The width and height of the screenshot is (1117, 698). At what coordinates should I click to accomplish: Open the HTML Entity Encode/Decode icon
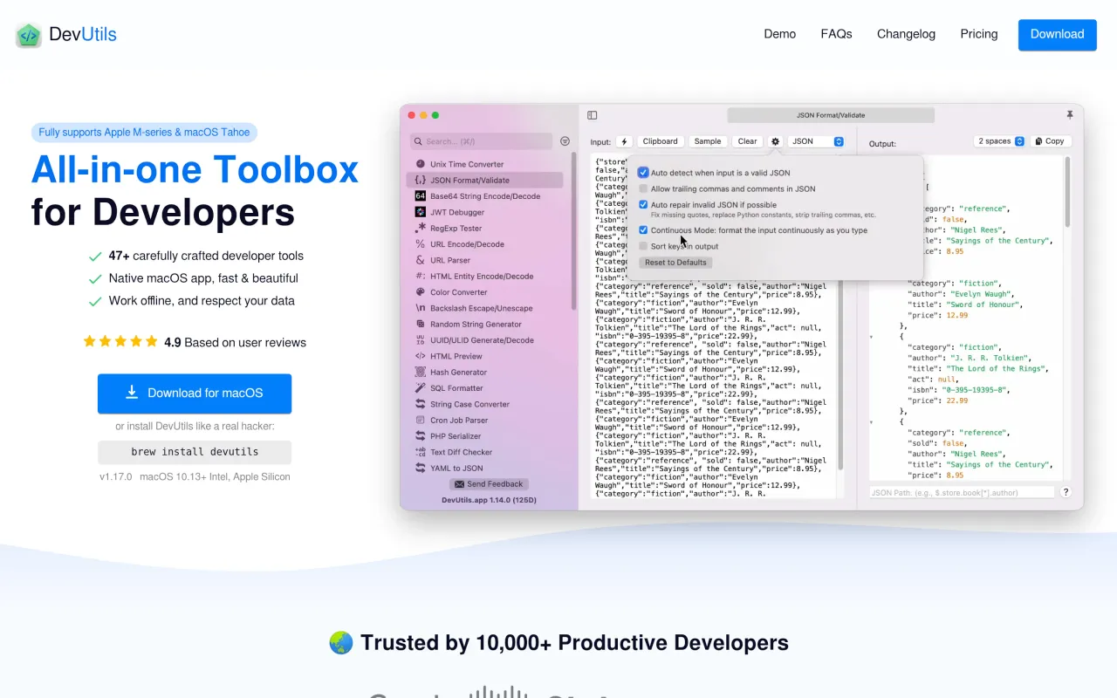tap(421, 277)
